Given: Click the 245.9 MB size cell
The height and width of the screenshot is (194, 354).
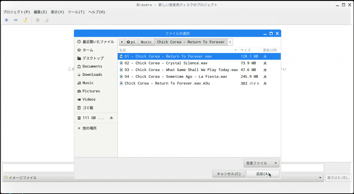Looking at the screenshot, I should pos(249,76).
